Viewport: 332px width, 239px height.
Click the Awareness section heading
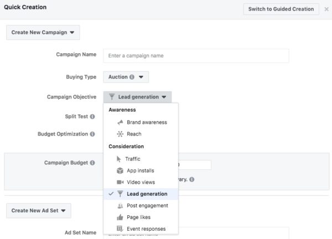click(122, 110)
